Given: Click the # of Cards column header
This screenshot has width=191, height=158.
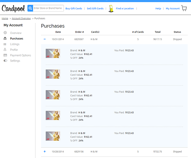Looking at the screenshot, I should click(x=138, y=32).
